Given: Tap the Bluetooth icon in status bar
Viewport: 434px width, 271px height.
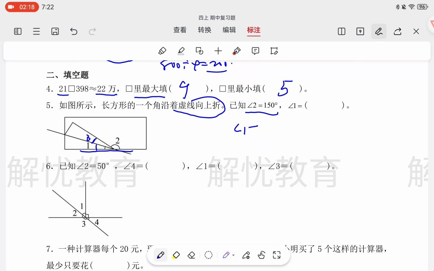Looking at the screenshot, I should (398, 7).
